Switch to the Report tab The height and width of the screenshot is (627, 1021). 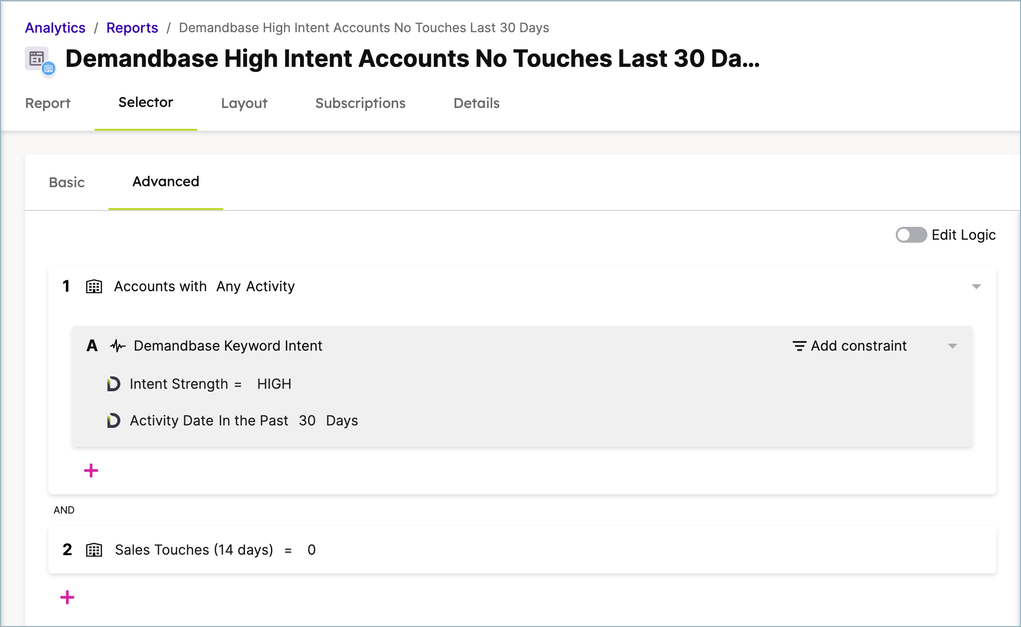click(48, 103)
